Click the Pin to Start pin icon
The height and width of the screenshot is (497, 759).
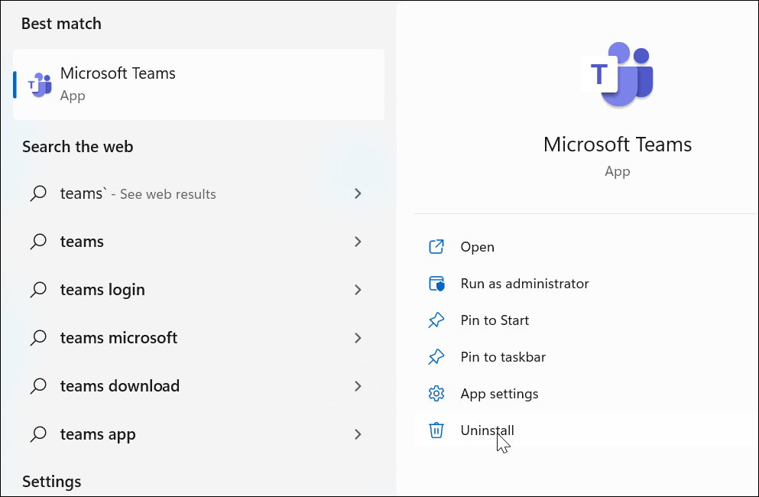click(436, 320)
